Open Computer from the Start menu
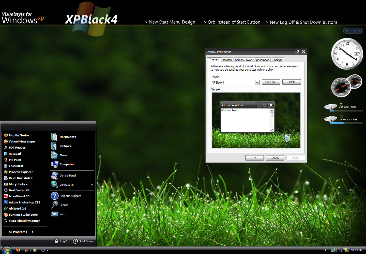 63,164
